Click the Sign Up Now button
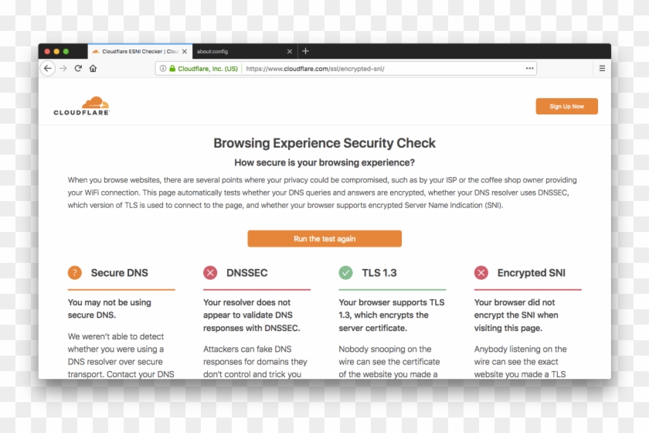 point(566,106)
